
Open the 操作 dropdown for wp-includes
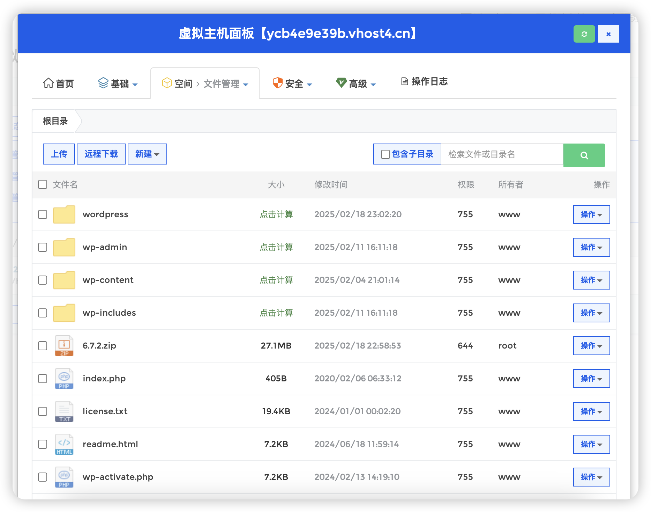(591, 313)
